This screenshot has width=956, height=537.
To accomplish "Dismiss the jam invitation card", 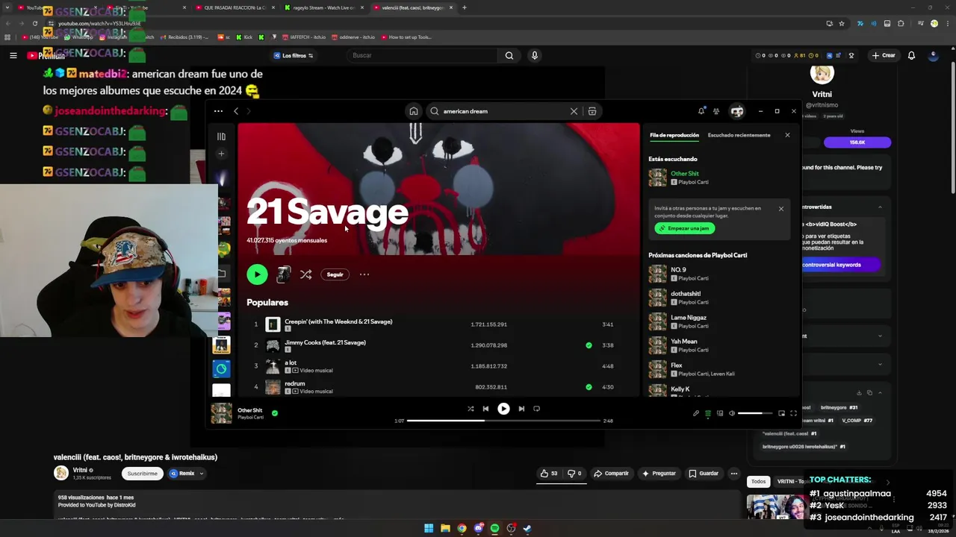I will [x=781, y=209].
